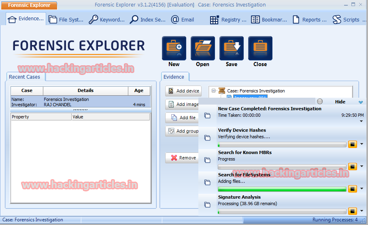
Task: Open the Bookmarks tab
Action: pos(269,20)
